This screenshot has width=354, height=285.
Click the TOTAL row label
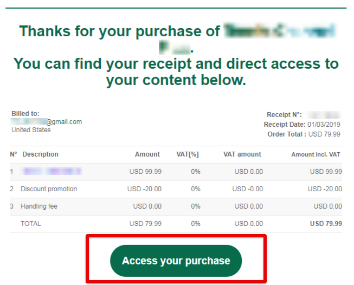coord(30,224)
